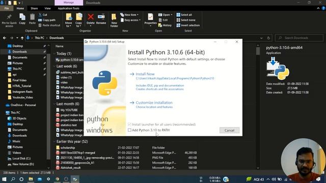
Task: Select OneDrive - Personal in sidebar
Action: point(23,105)
